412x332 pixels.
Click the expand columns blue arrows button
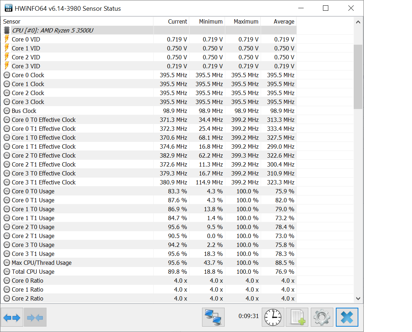click(x=12, y=317)
